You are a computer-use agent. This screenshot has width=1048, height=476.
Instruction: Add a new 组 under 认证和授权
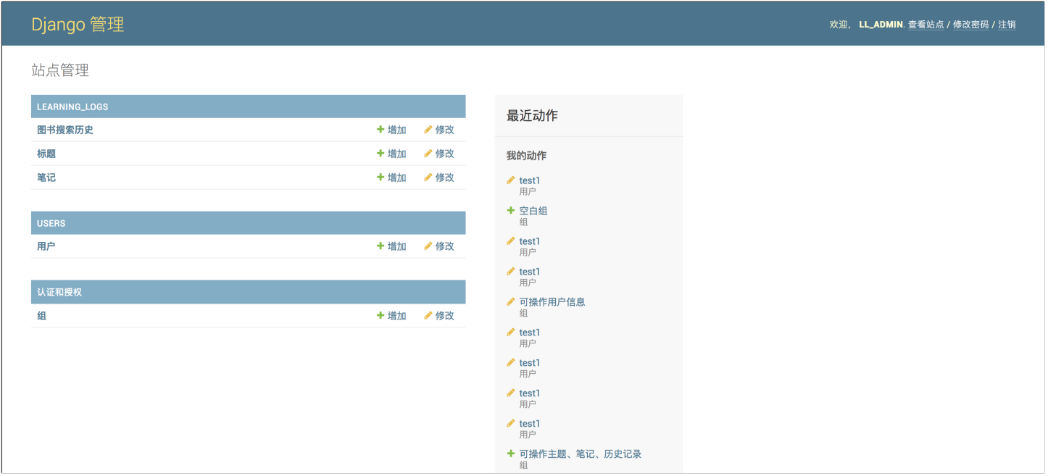click(x=391, y=316)
